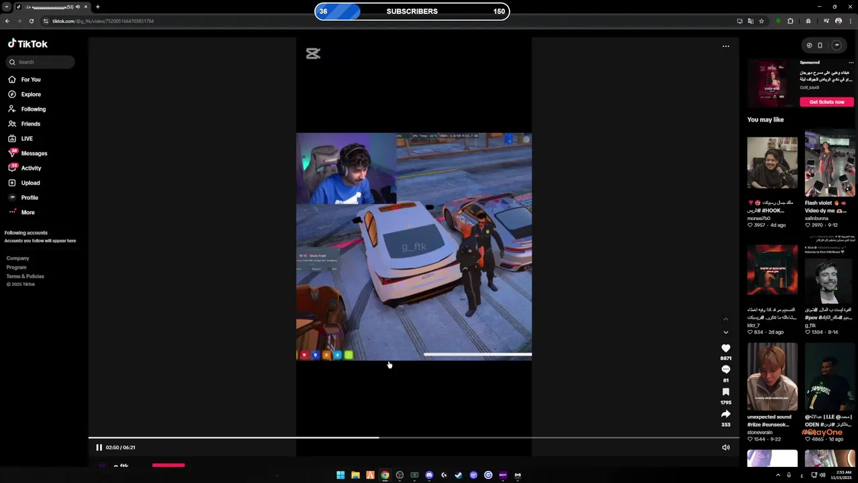858x483 pixels.
Task: Reload the page in the browser
Action: pos(31,21)
